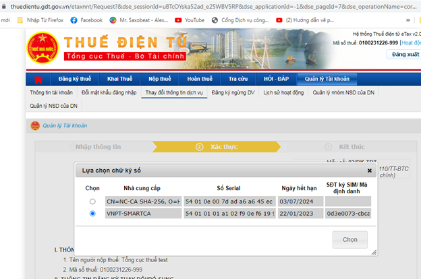Click the browser address bar URL
The image size is (421, 279).
pos(202,6)
